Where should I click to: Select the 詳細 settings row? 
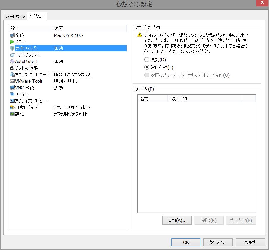(68, 114)
